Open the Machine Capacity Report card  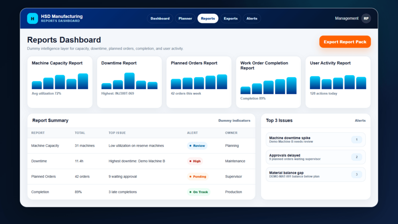click(60, 82)
